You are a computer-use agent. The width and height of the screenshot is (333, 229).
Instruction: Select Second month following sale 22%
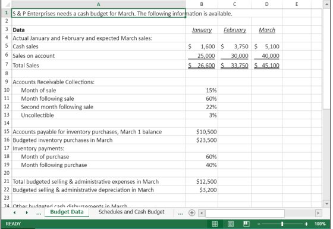point(202,107)
